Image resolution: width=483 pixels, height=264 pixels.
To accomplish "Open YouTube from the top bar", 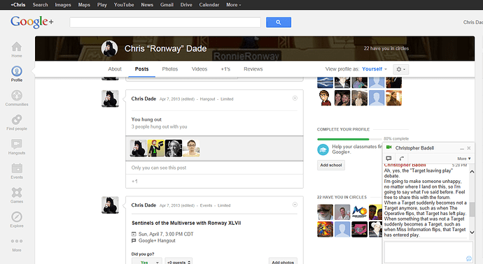I will 124,5.
